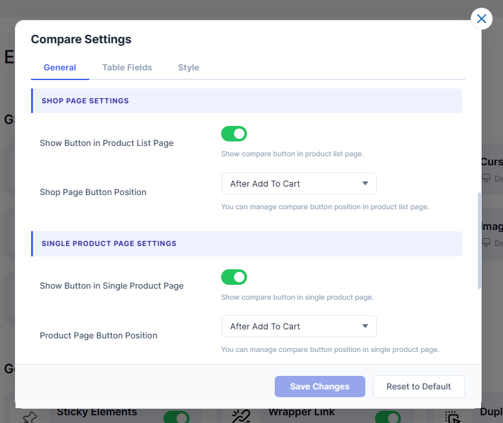The image size is (503, 423).
Task: Toggle the Wrapper Link switch
Action: coord(388,417)
